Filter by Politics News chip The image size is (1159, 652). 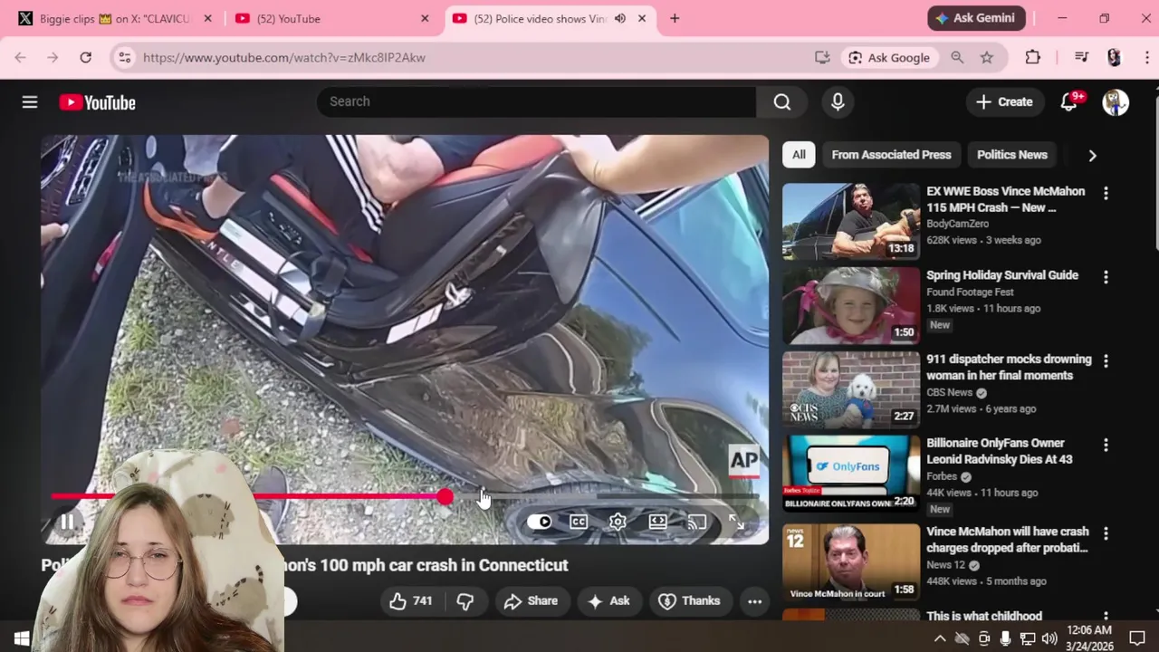pos(1012,155)
